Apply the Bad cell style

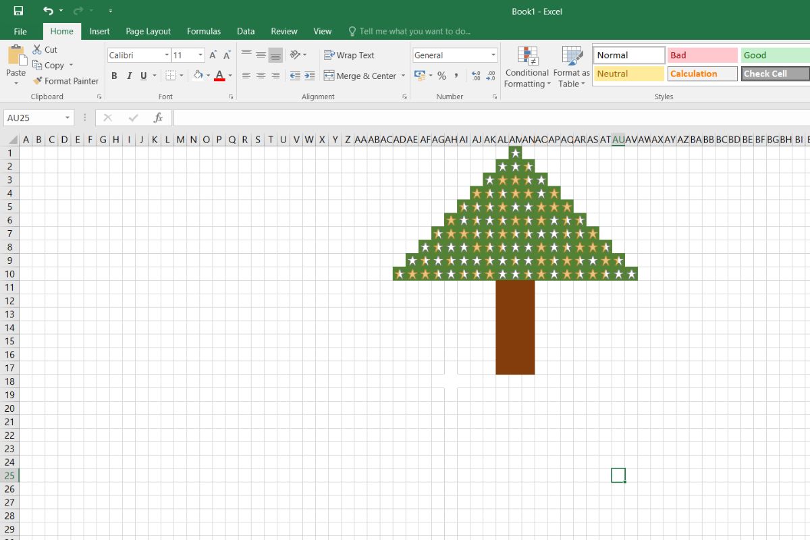click(702, 55)
